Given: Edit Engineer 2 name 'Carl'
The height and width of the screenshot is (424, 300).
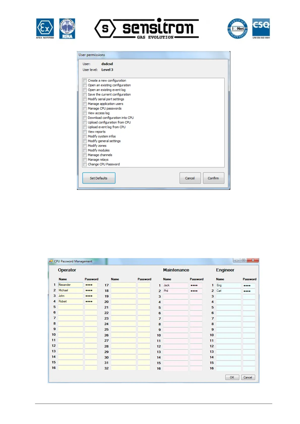Looking at the screenshot, I should (229, 291).
